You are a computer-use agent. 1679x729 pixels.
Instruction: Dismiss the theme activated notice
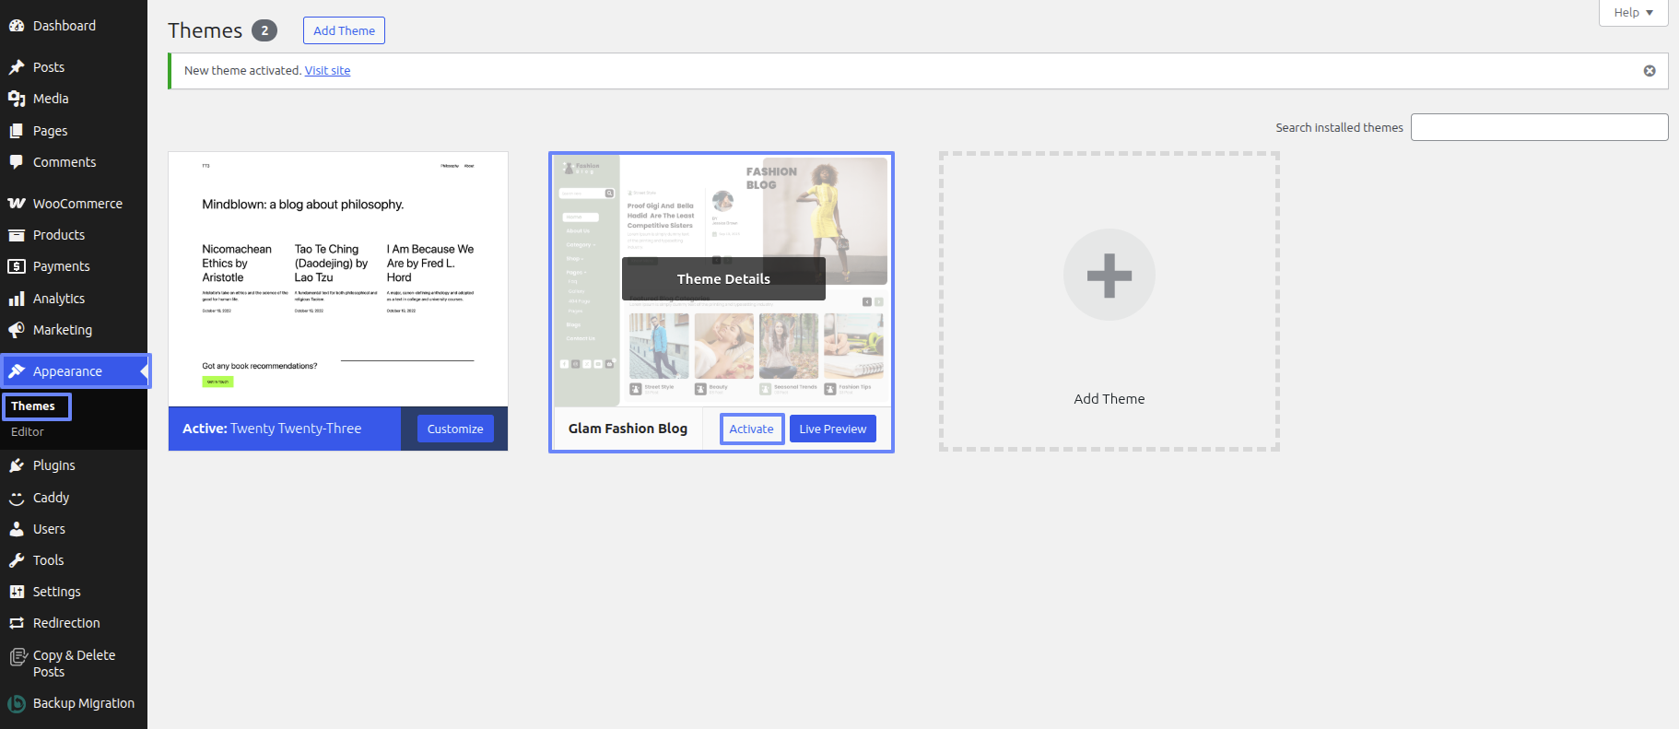[1649, 71]
